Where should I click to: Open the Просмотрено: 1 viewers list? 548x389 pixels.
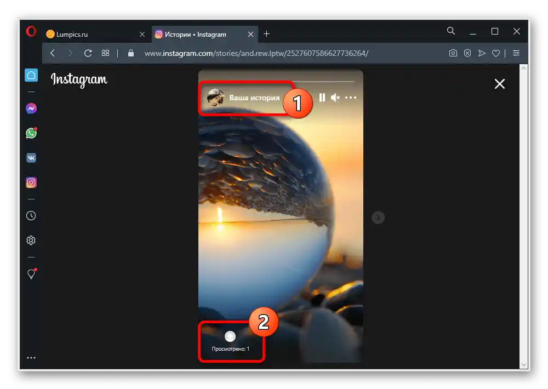click(x=230, y=349)
